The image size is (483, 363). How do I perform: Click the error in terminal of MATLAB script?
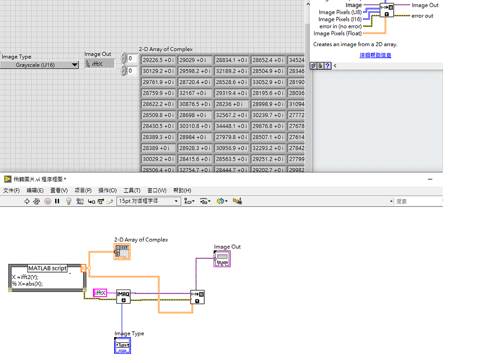[x=10, y=290]
